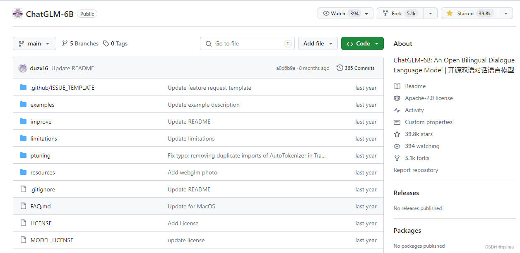Open commit a0d6b9e link

click(x=286, y=68)
